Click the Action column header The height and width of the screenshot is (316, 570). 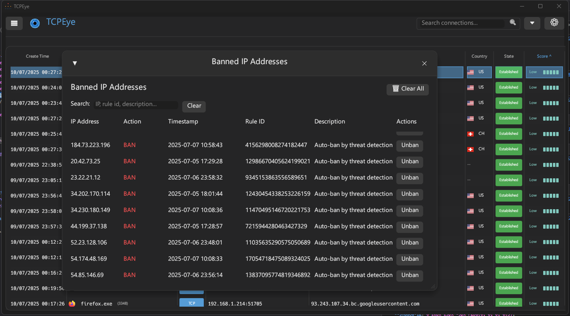(132, 121)
